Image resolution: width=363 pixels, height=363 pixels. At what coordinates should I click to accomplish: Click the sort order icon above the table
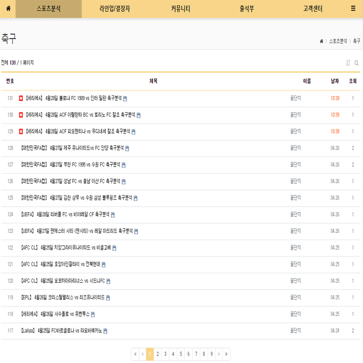[x=348, y=63]
